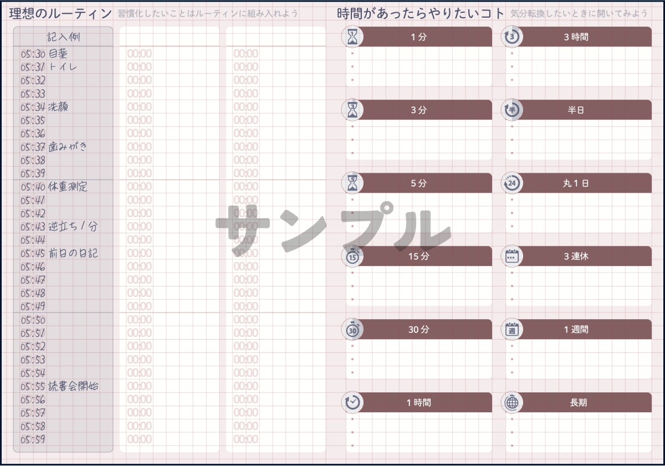Screen dimensions: 665x466
Task: Click the writing area under 1分
Action: tap(419, 66)
